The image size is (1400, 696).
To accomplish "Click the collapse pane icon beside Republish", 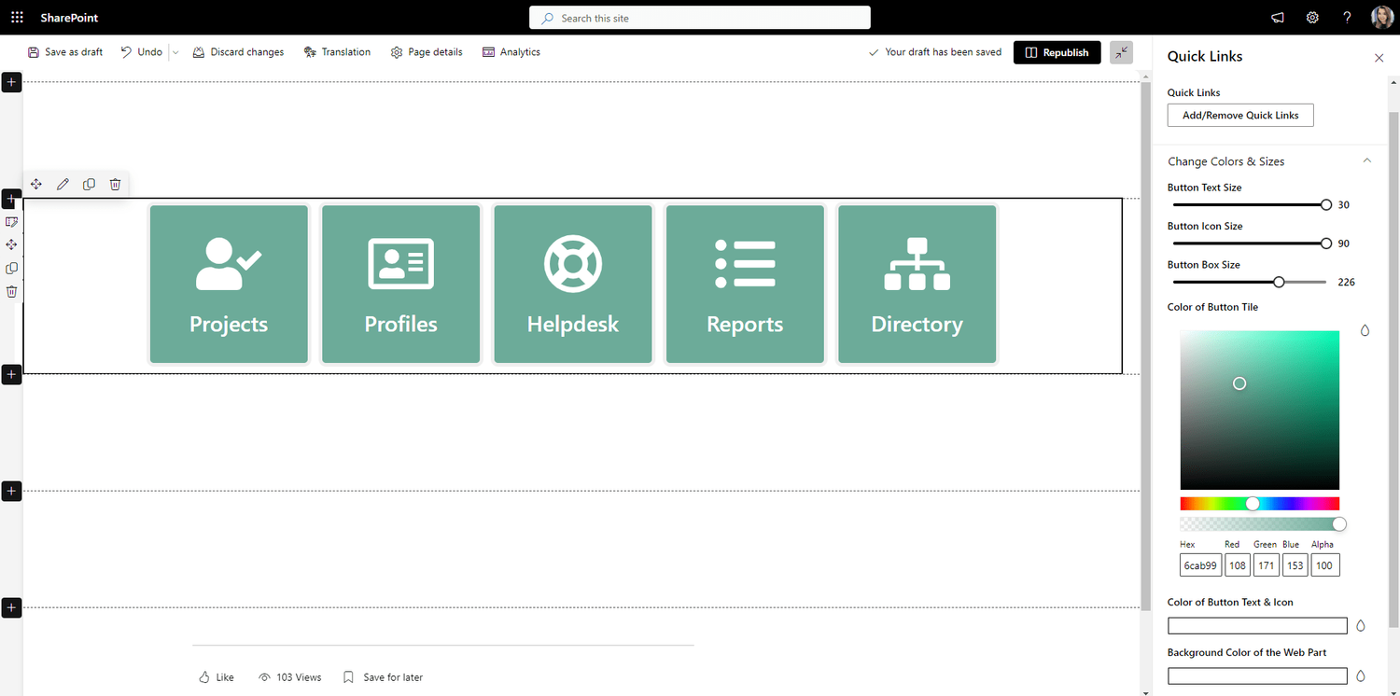I will click(1121, 52).
